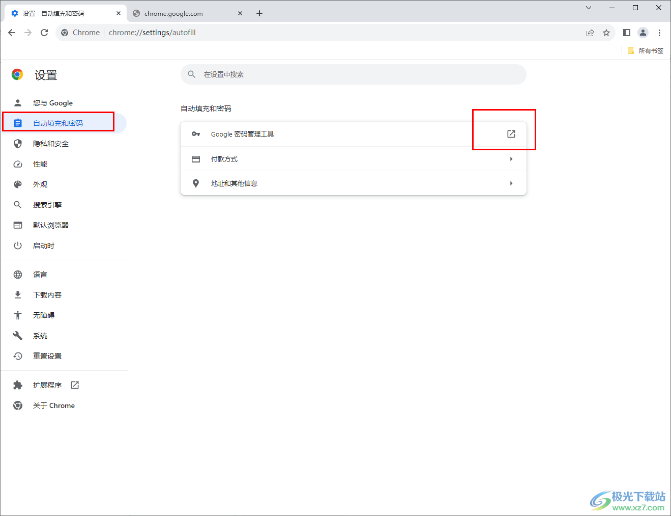Screen dimensions: 671x516
Task: Close the 设置 tab
Action: pos(118,13)
